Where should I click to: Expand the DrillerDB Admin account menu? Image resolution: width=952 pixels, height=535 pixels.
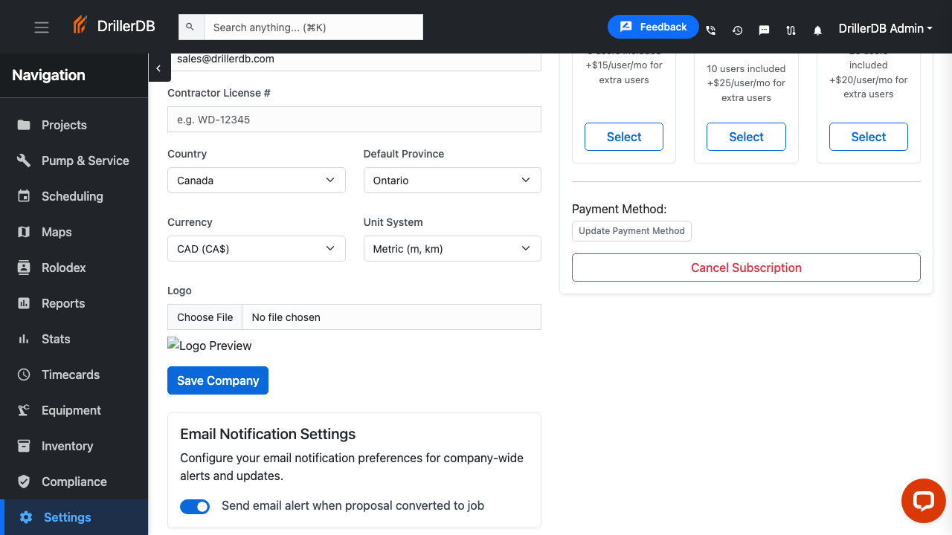[885, 28]
